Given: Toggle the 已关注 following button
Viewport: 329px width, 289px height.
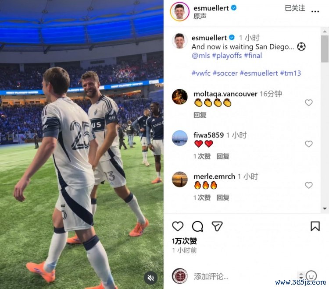Looking at the screenshot, I should (x=295, y=8).
